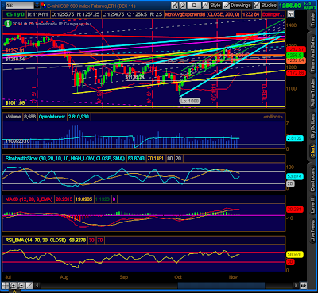Open the Style menu

(215, 5)
